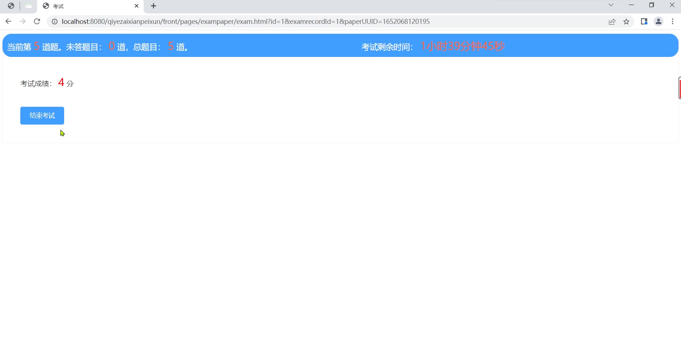
Task: Open the Chrome three-dot menu
Action: [673, 22]
